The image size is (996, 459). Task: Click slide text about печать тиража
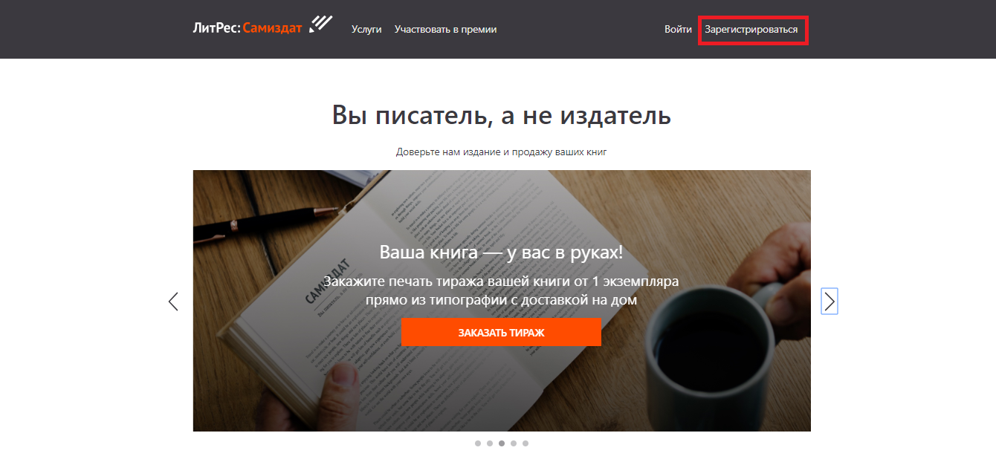[501, 291]
